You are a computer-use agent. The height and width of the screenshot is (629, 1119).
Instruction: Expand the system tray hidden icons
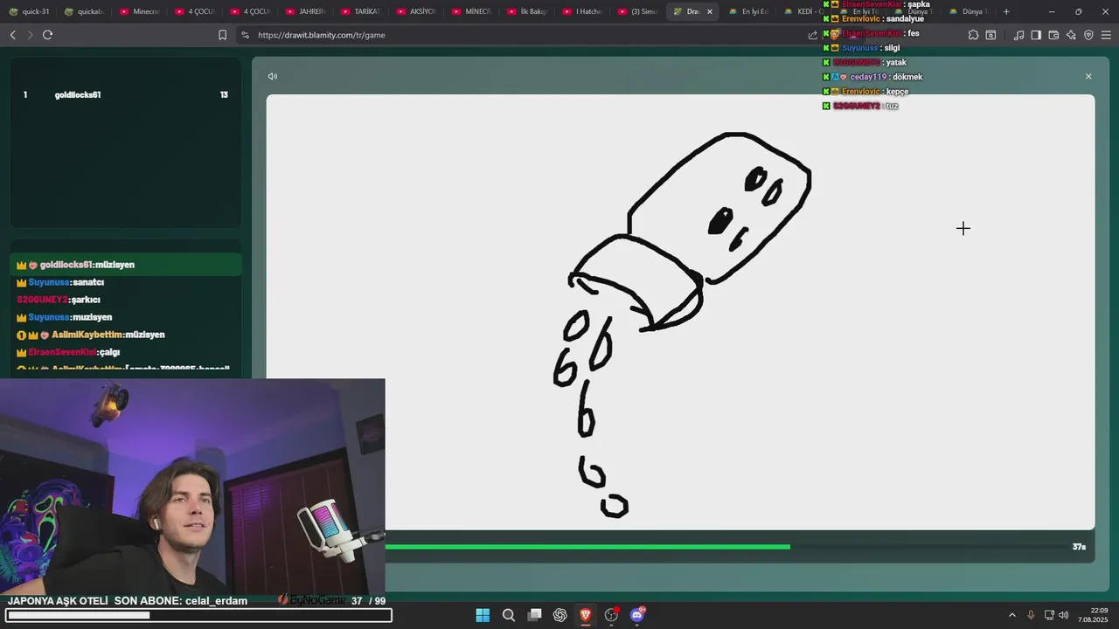tap(1012, 615)
